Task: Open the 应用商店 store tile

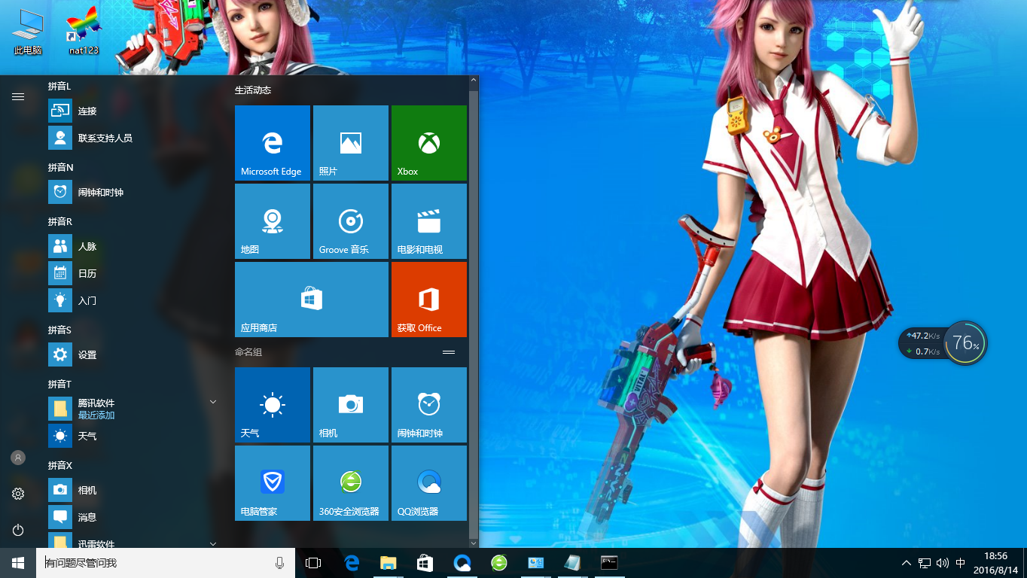Action: [x=311, y=300]
